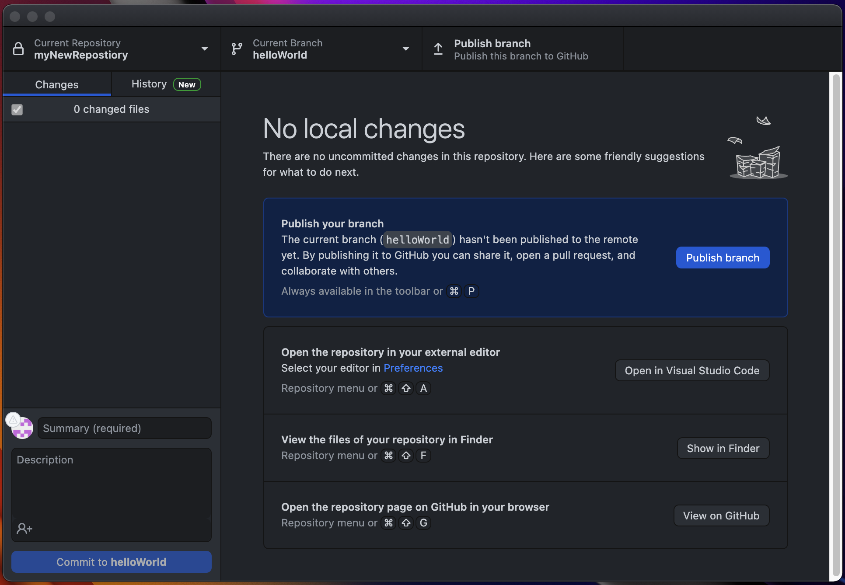
Task: Click the 'No local changes' heading
Action: point(364,129)
